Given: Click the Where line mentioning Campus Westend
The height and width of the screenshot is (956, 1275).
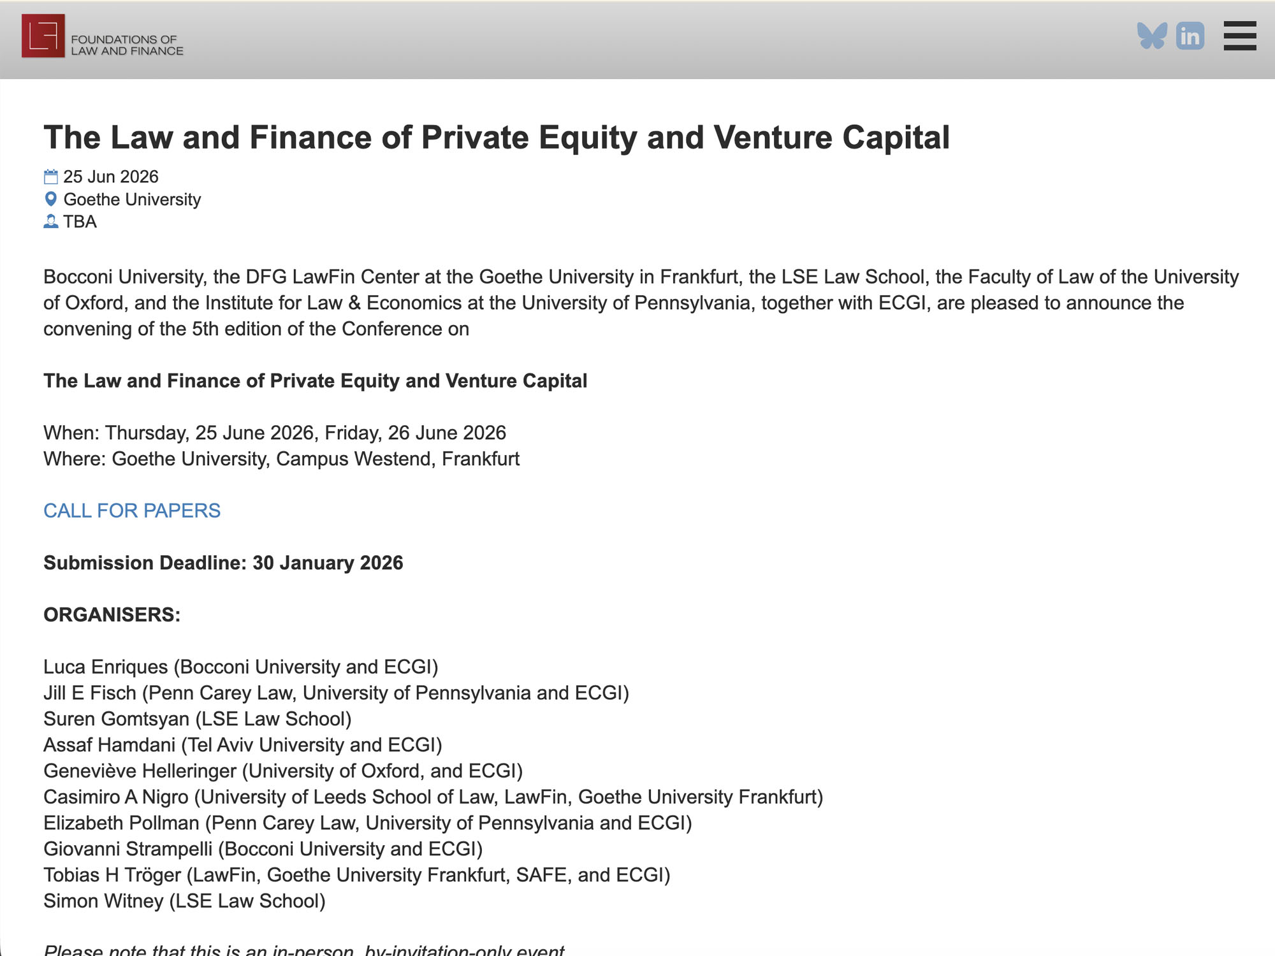Looking at the screenshot, I should pos(281,458).
